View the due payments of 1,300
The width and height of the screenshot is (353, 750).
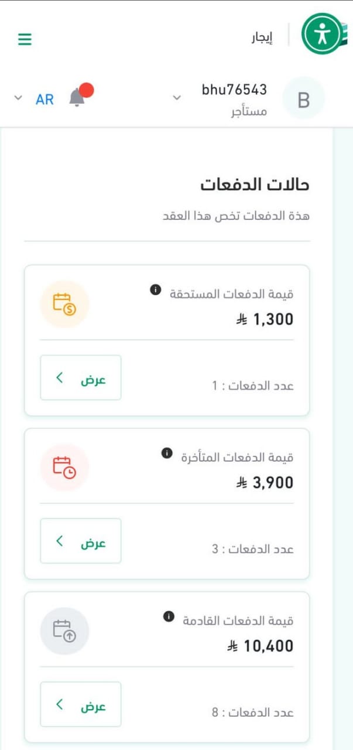pyautogui.click(x=81, y=378)
